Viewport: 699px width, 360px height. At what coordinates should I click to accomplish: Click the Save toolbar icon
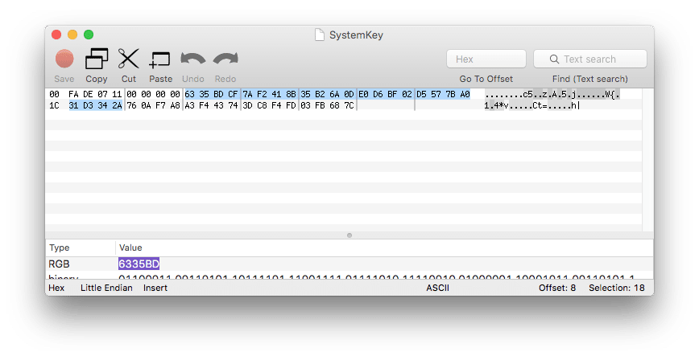(x=64, y=59)
